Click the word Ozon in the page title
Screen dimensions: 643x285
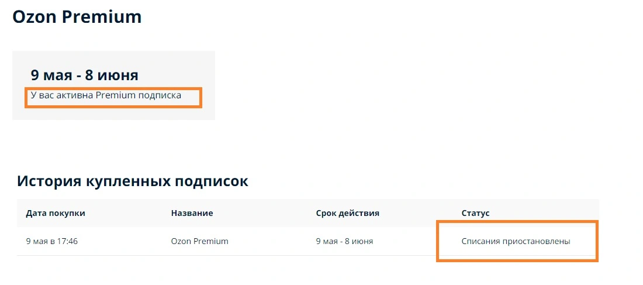tap(36, 17)
